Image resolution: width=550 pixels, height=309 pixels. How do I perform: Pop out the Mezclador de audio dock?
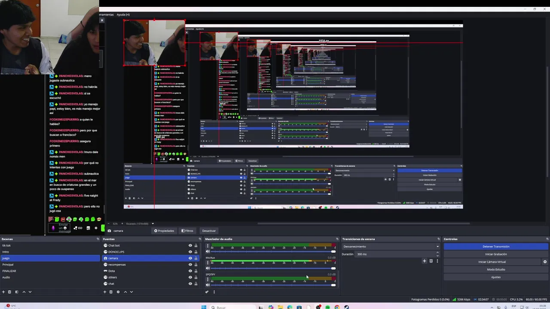[x=337, y=239]
